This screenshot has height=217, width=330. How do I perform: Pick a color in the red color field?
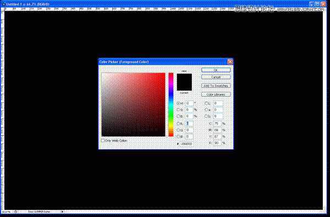[x=133, y=104]
